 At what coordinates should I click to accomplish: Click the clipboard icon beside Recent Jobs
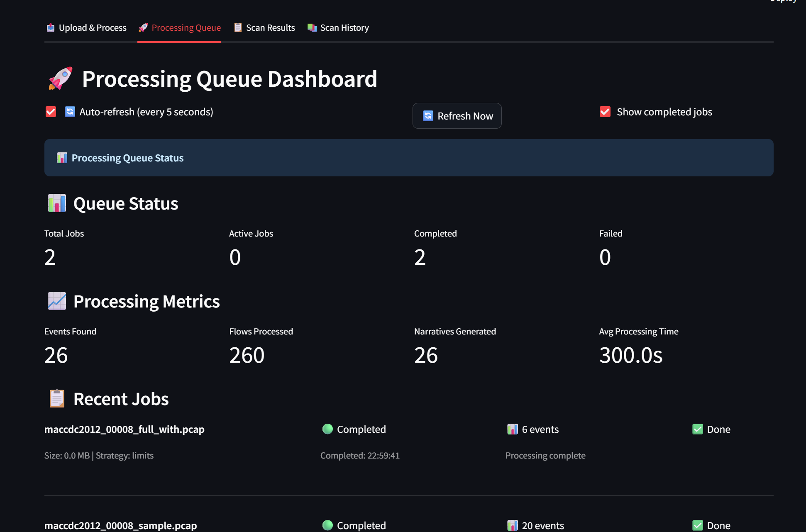pyautogui.click(x=57, y=398)
